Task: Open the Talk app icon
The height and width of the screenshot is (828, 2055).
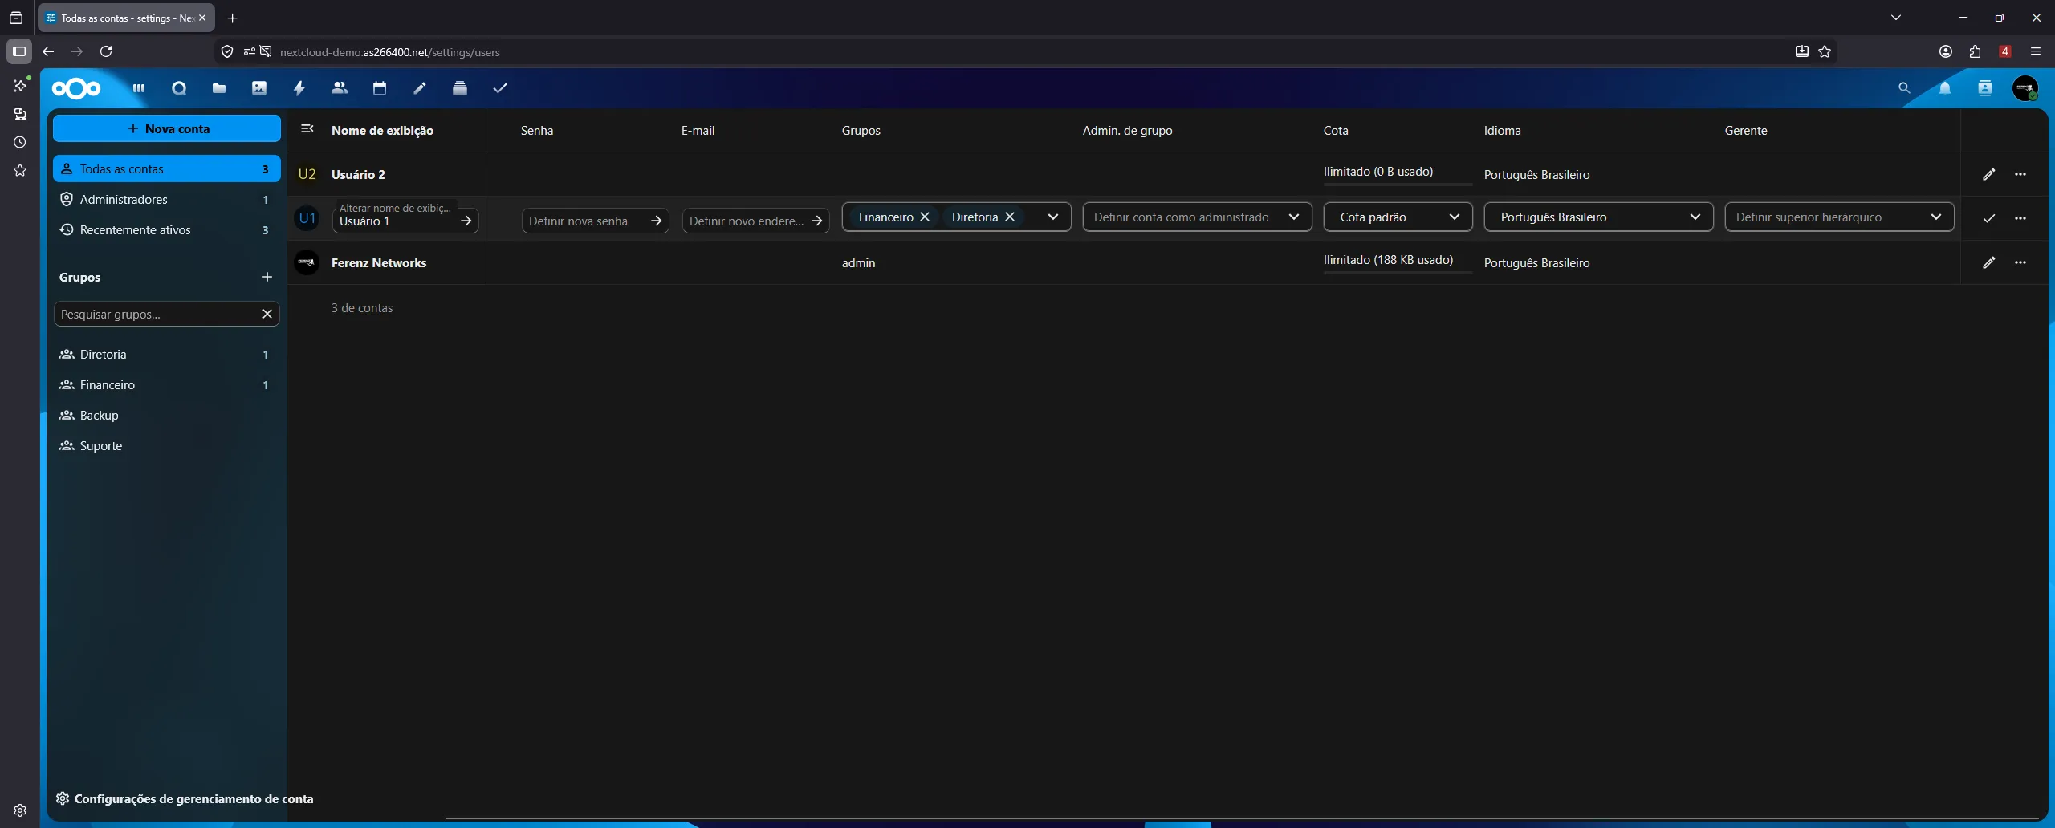Action: (x=179, y=88)
